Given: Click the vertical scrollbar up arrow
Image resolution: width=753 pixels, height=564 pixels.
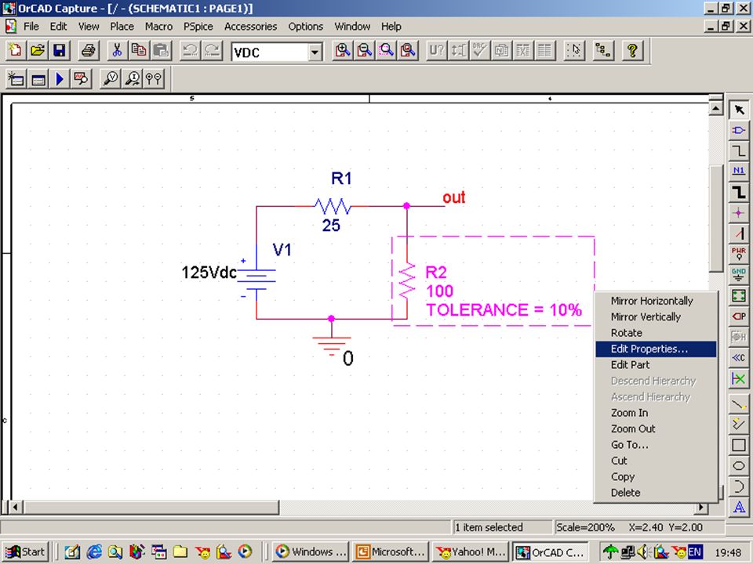Looking at the screenshot, I should pos(715,108).
